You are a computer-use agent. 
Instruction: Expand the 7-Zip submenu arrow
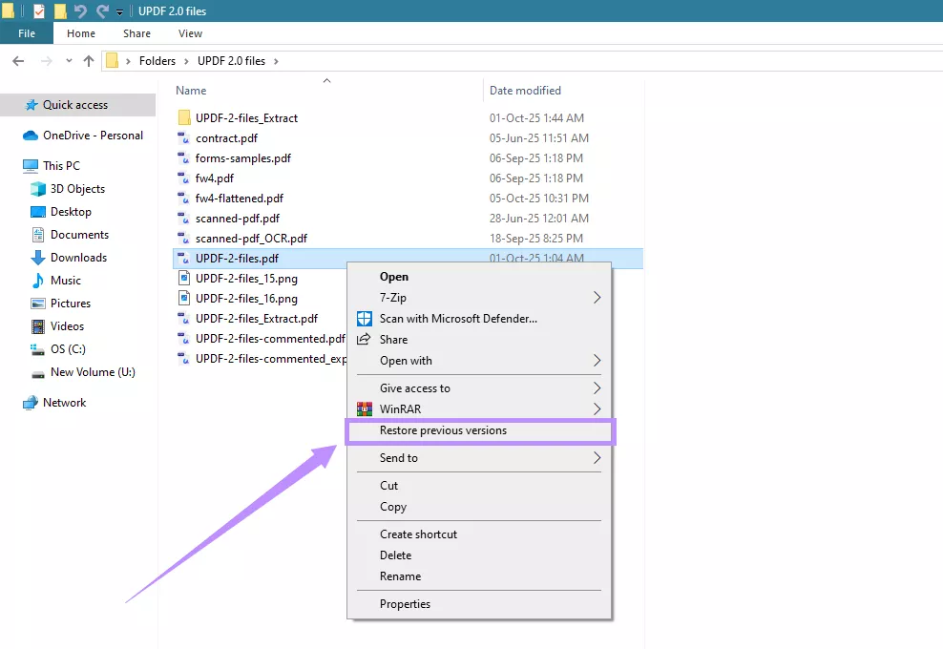pyautogui.click(x=599, y=297)
